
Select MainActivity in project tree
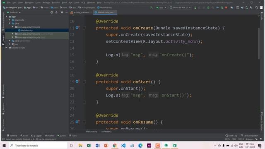click(27, 30)
